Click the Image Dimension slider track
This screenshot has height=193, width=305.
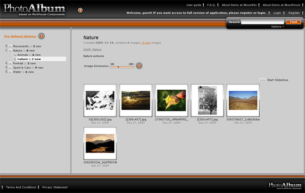pos(122,67)
